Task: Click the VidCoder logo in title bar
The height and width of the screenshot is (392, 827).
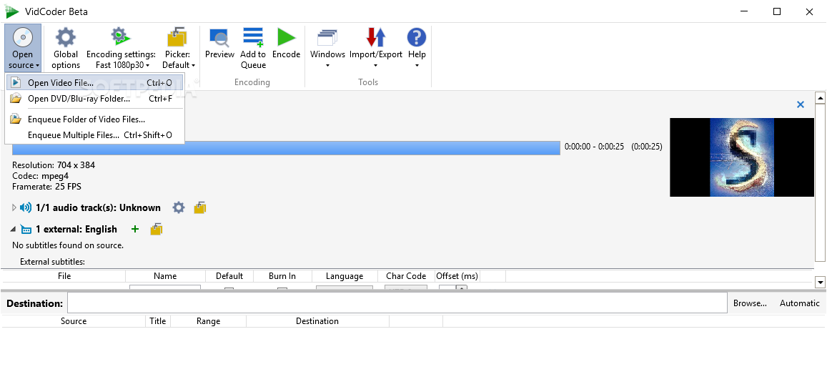Action: click(11, 11)
